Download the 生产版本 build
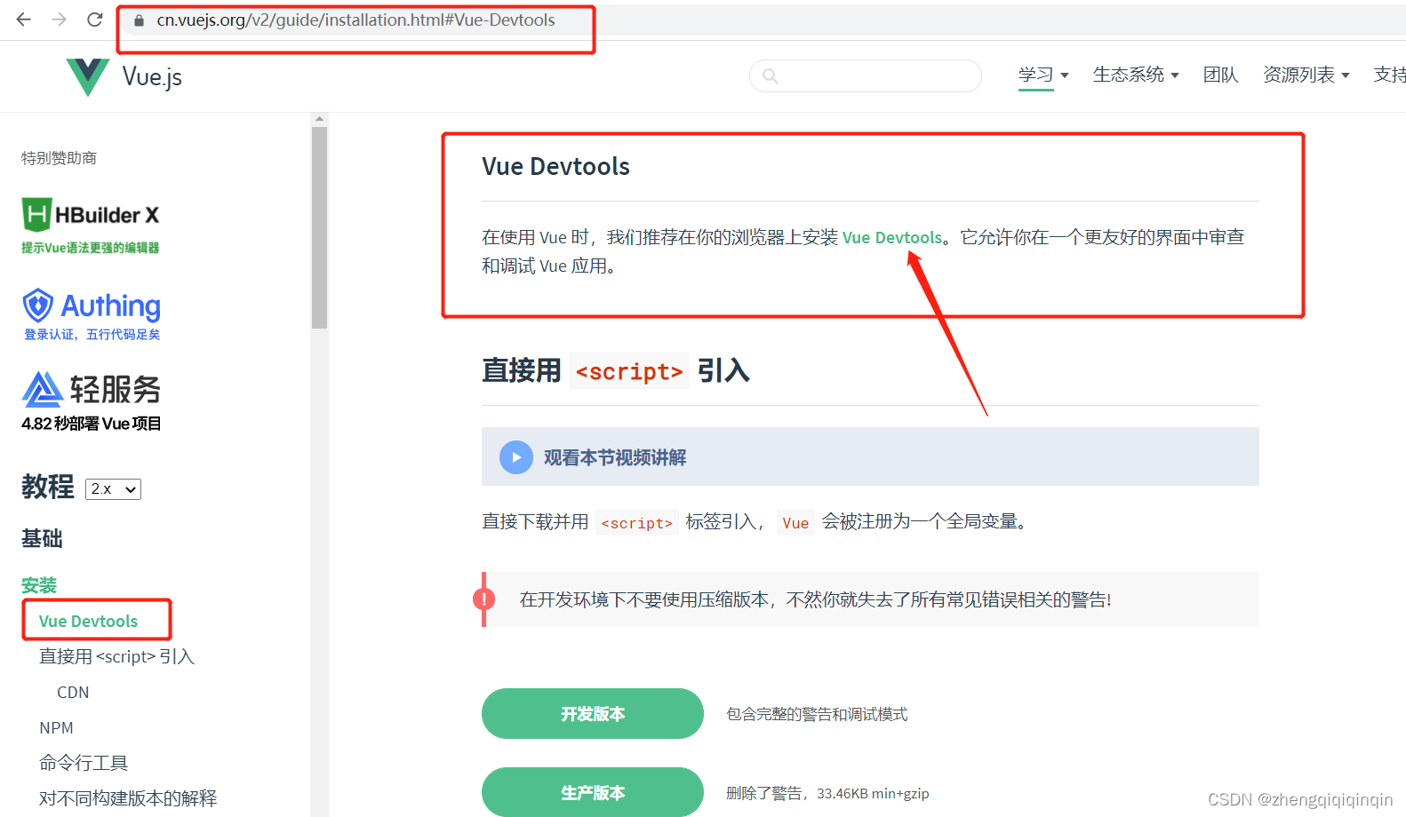 click(x=593, y=792)
